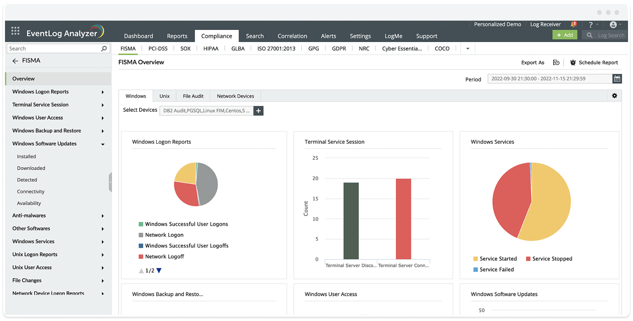
Task: Switch to the Dashboard tab
Action: (x=138, y=36)
